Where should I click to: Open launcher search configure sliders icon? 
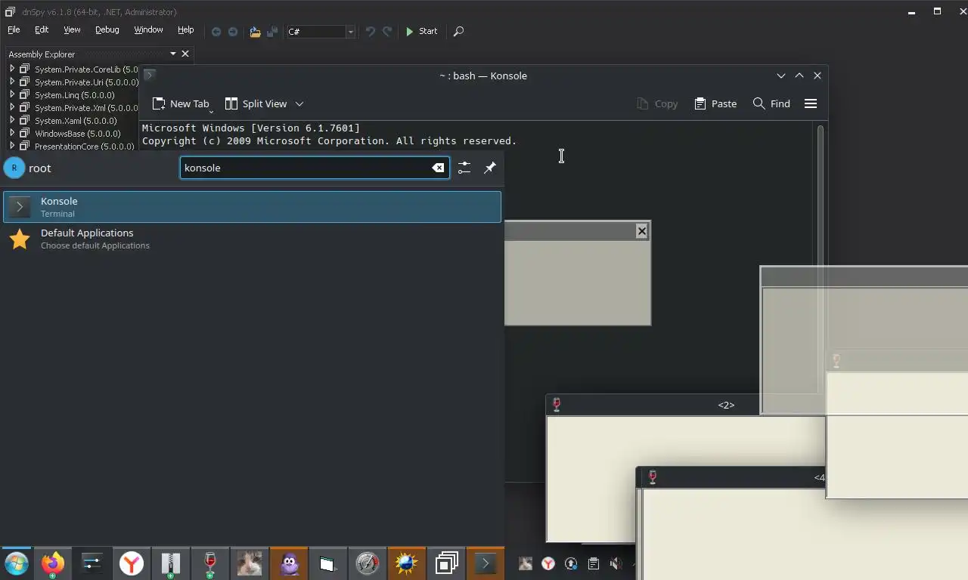pos(464,168)
